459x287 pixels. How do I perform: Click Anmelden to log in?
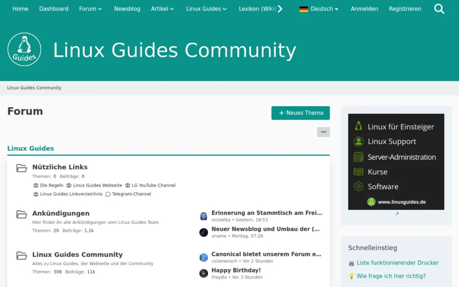(x=364, y=9)
